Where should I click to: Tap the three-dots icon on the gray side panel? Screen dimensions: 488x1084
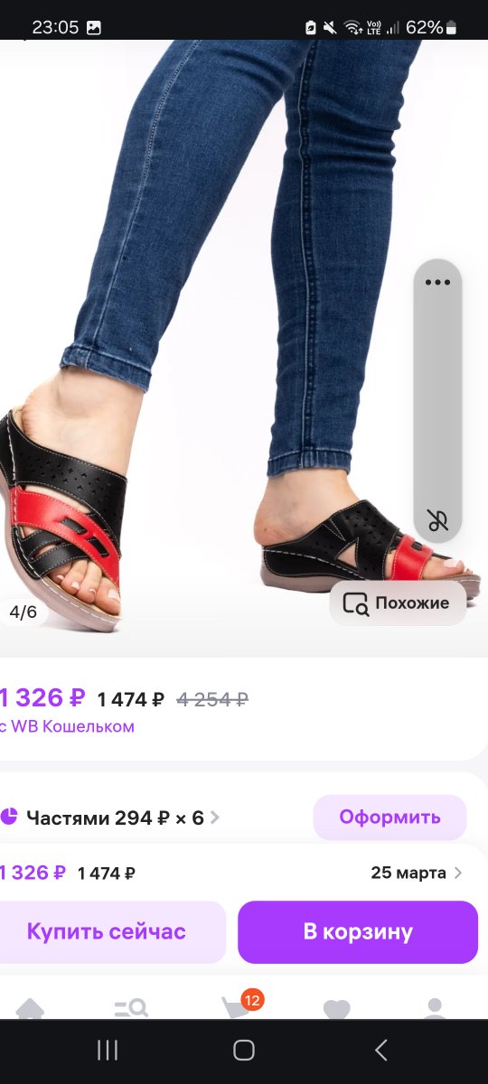(437, 282)
